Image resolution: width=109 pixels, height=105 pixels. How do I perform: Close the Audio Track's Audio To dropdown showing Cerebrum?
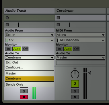coord(30,58)
